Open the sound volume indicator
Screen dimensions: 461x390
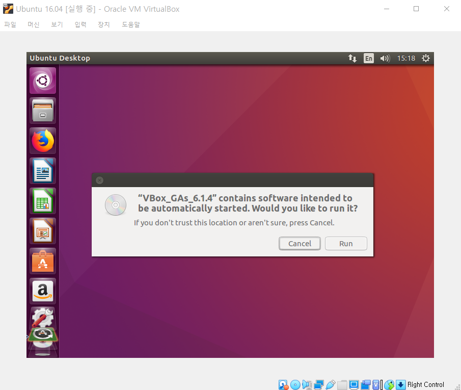point(385,58)
